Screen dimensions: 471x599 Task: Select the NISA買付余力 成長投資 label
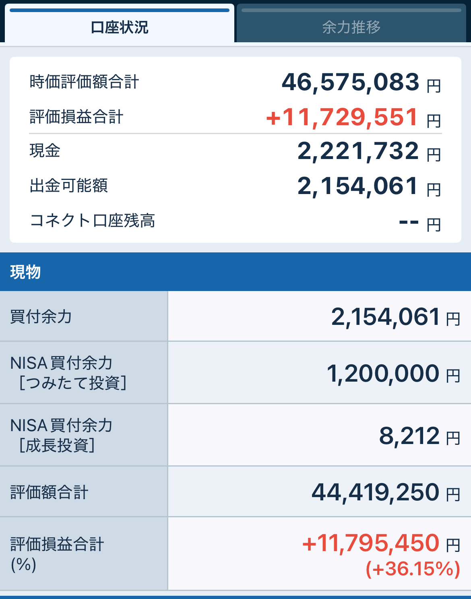61,435
